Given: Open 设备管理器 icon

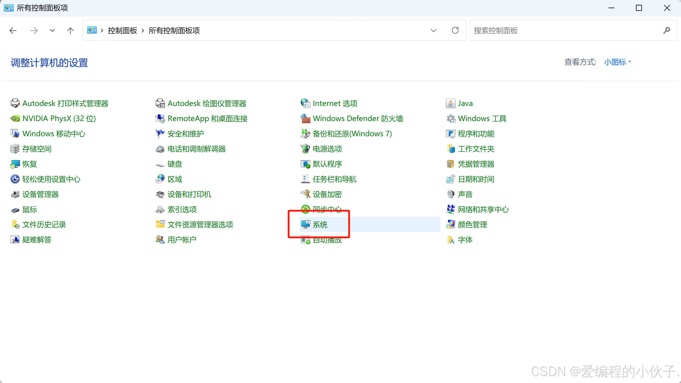Looking at the screenshot, I should 15,194.
